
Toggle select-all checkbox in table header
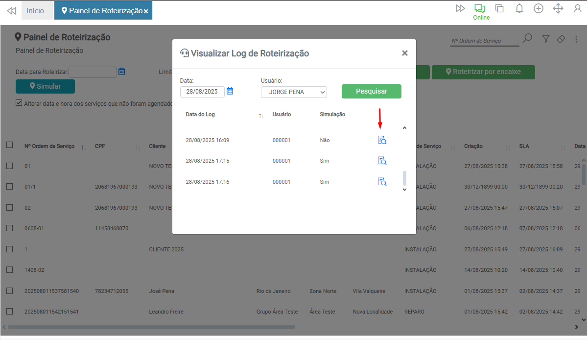tap(9, 145)
